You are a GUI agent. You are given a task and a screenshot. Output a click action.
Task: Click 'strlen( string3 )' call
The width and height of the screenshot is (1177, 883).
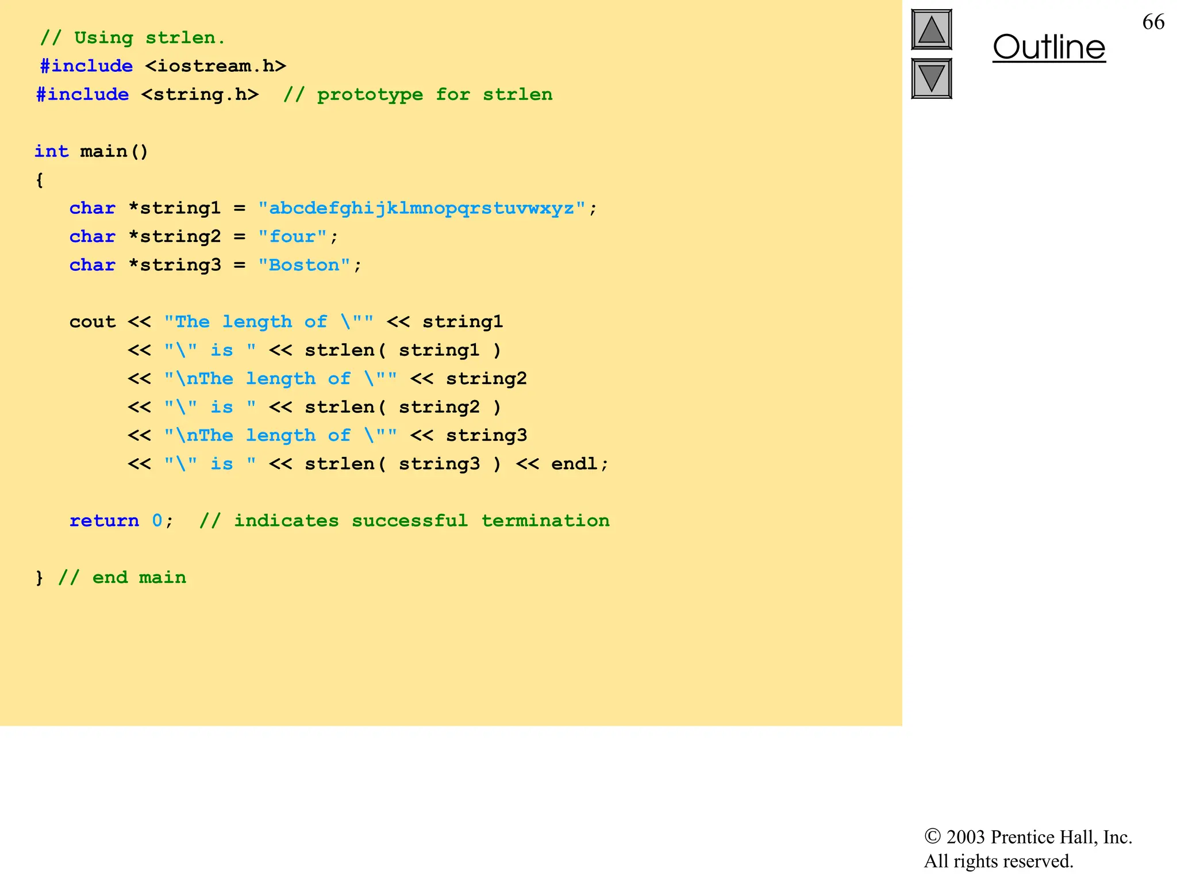[403, 464]
